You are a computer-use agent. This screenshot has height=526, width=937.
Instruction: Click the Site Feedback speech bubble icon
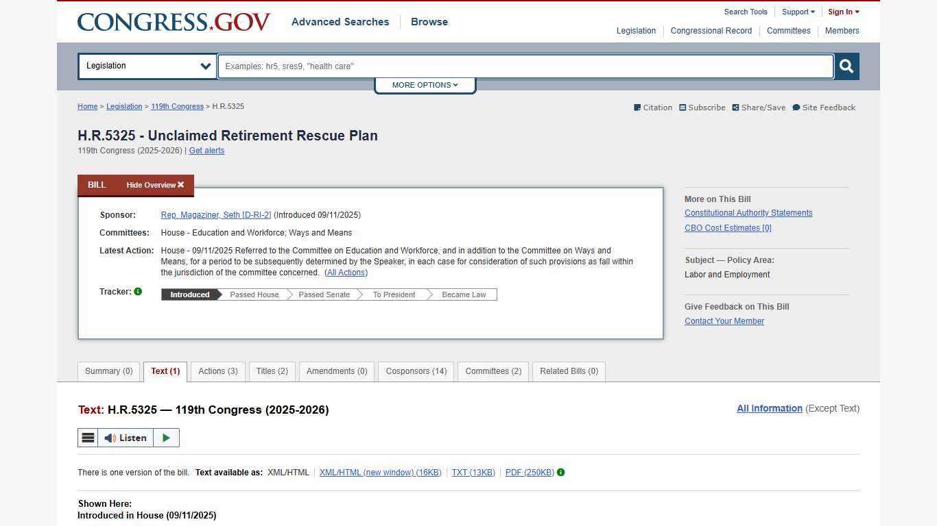click(796, 108)
